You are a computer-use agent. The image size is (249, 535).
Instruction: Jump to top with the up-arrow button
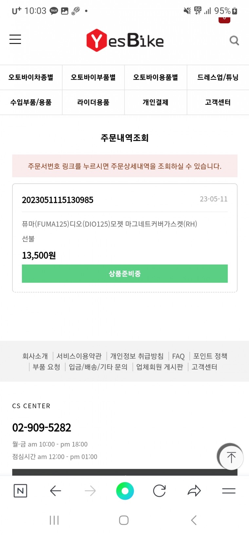231,457
